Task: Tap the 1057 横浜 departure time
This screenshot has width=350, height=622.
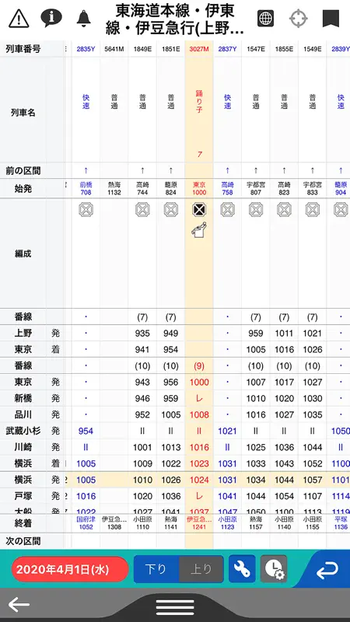Action: coord(313,480)
